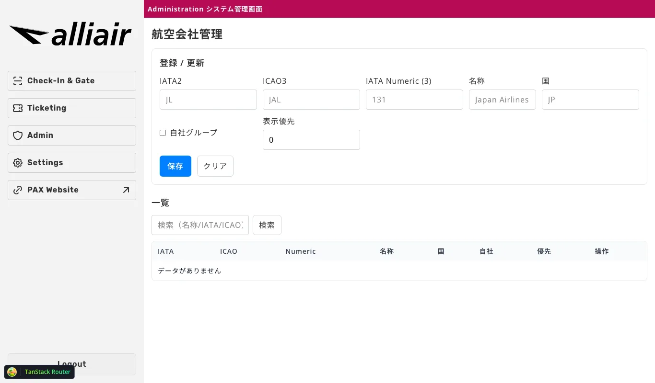
Task: Click the 表示優先 number input
Action: (x=311, y=140)
